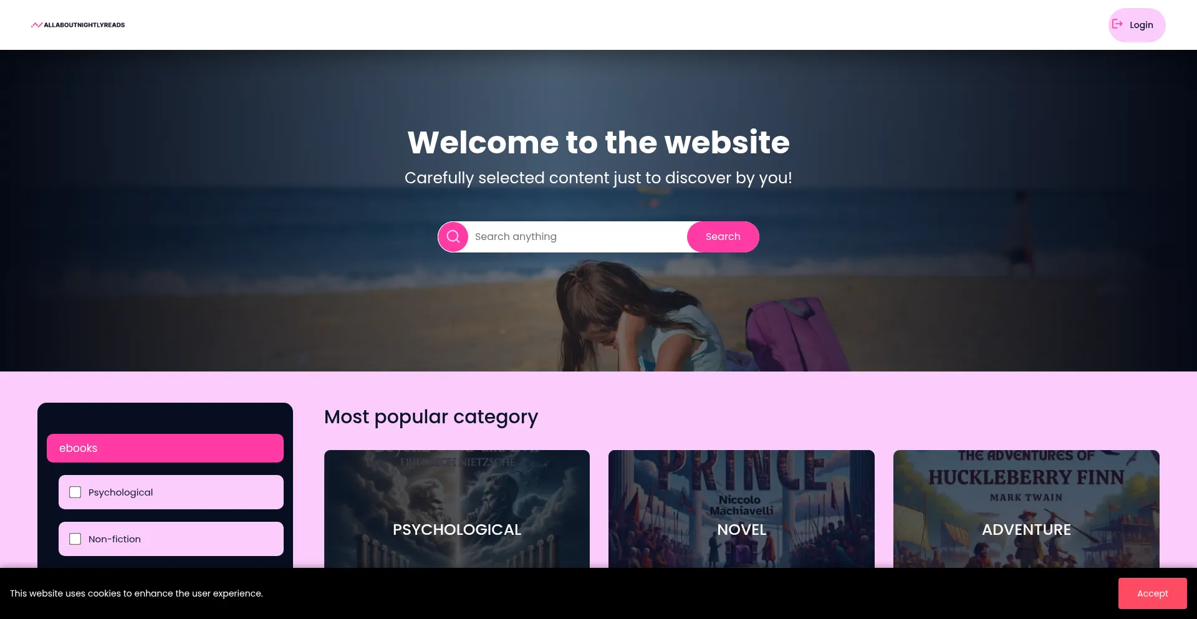Image resolution: width=1197 pixels, height=619 pixels.
Task: Check the Psychological checkbox
Action: pos(75,492)
